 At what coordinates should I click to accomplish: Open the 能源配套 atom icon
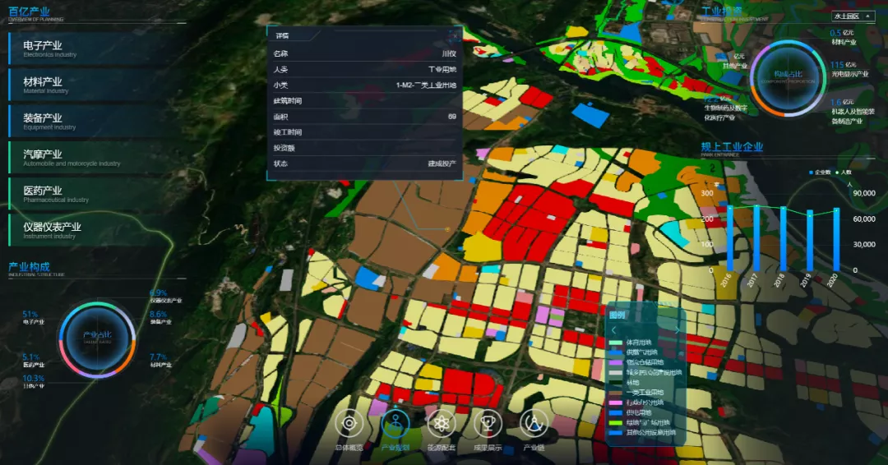tap(442, 424)
